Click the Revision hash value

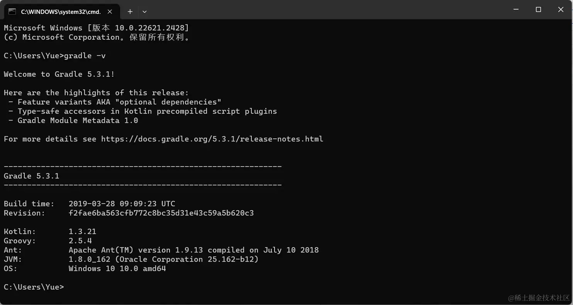point(161,213)
